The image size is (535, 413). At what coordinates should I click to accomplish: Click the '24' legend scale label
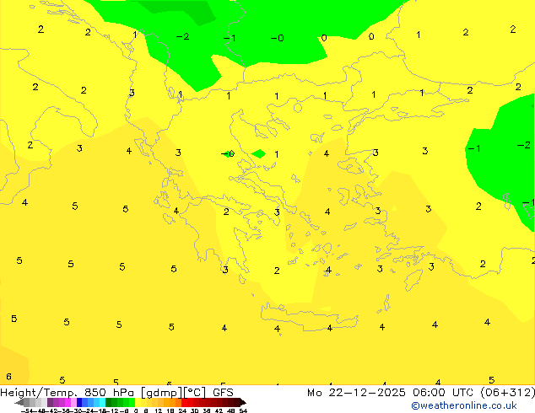[x=182, y=410]
